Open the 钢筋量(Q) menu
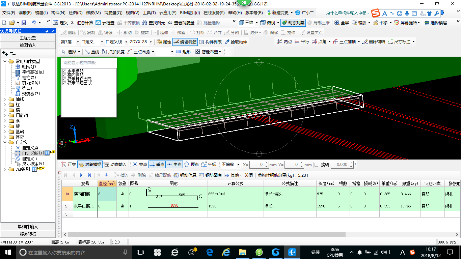461x259 pixels. coord(113,13)
